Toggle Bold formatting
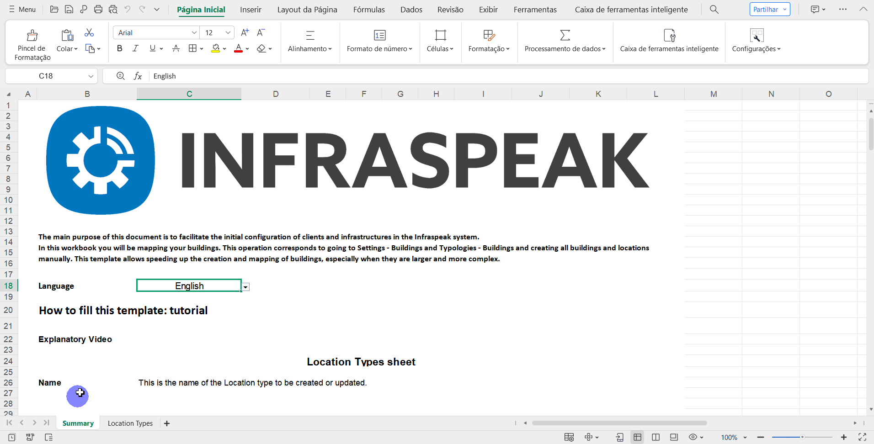 pos(120,48)
